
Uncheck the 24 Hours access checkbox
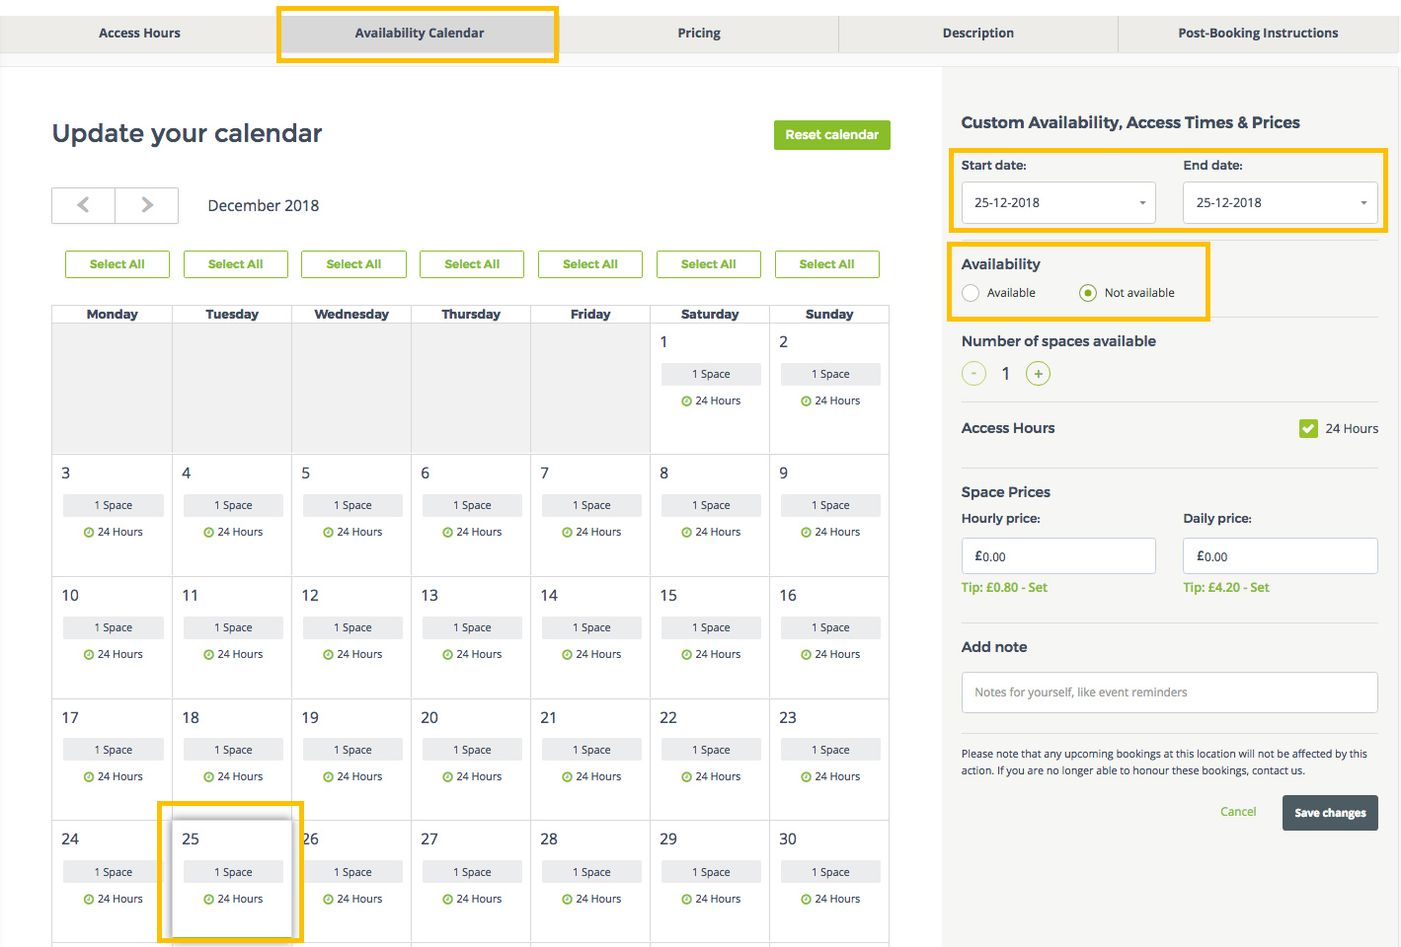(1308, 428)
